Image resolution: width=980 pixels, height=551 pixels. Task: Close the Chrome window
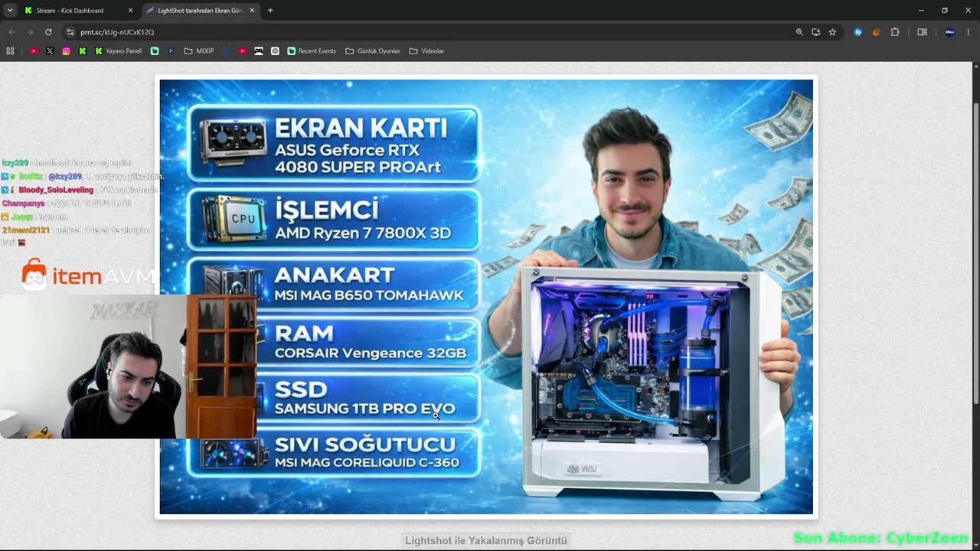point(968,10)
